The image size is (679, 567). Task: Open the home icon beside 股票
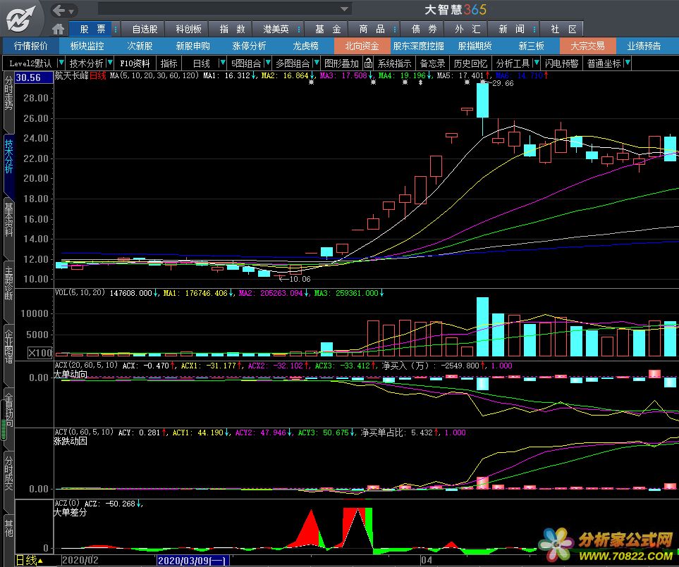pos(58,29)
